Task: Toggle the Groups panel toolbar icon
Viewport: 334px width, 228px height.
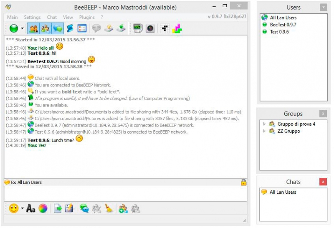Action: (45, 28)
